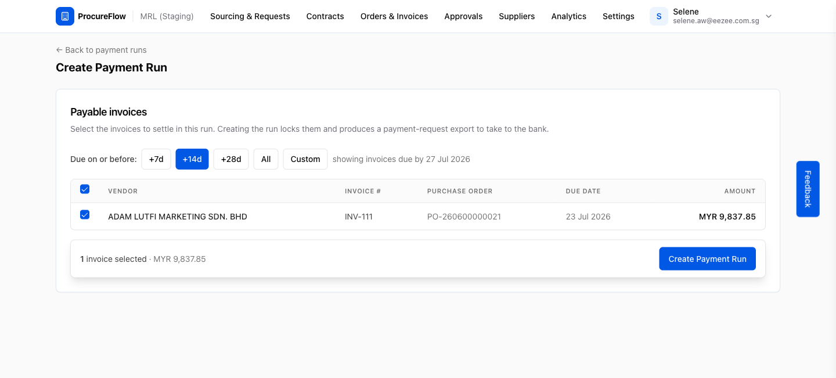Viewport: 836px width, 378px height.
Task: Open the Orders & Invoices menu
Action: (x=394, y=16)
